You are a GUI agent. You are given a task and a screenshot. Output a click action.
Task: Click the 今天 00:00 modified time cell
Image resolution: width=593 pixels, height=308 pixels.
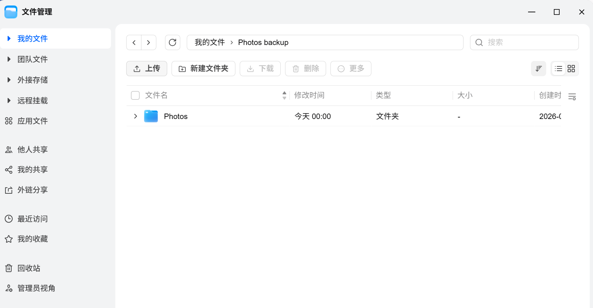tap(313, 116)
